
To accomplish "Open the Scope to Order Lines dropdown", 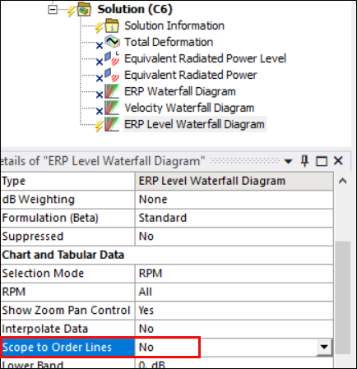I will pyautogui.click(x=324, y=347).
